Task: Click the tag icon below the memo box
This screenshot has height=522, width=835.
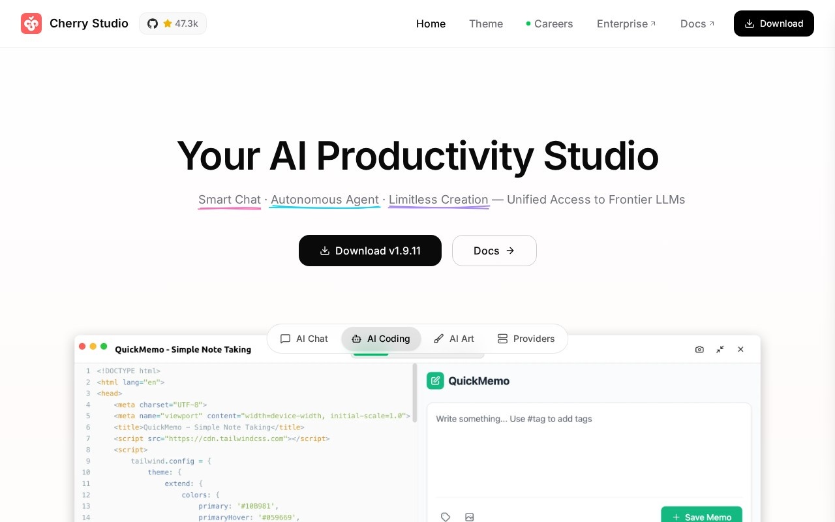Action: coord(446,517)
